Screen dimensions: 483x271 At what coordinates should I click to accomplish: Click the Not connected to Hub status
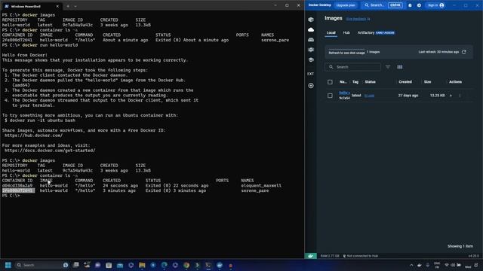click(x=361, y=256)
